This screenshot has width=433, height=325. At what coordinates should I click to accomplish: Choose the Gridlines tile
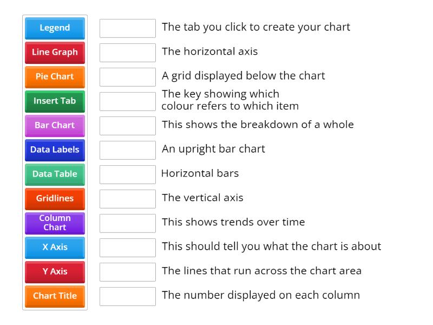(55, 199)
